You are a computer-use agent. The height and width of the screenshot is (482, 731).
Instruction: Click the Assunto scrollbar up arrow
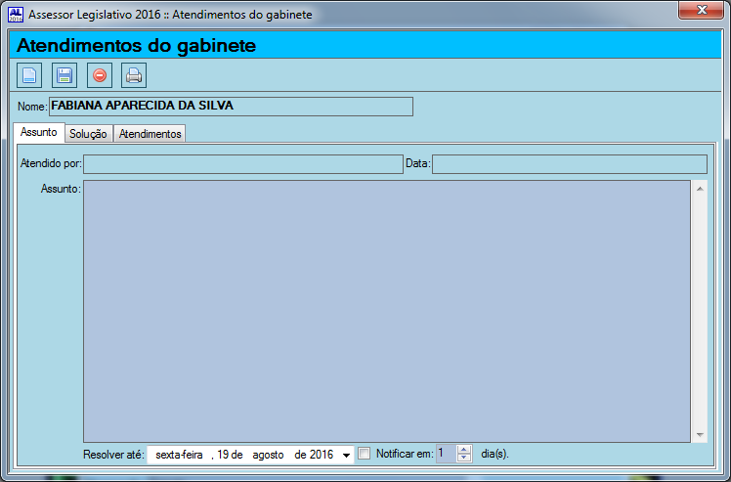700,187
